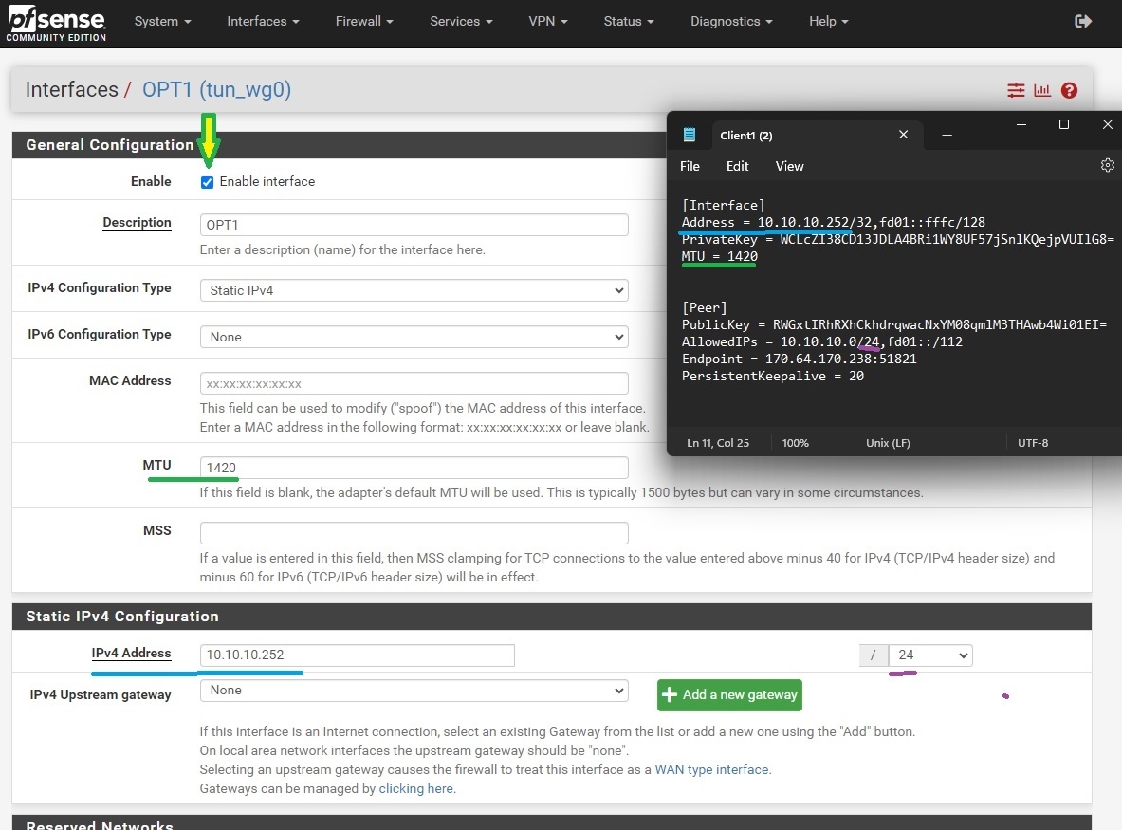
Task: Add a new Notepad tab with plus
Action: click(947, 136)
